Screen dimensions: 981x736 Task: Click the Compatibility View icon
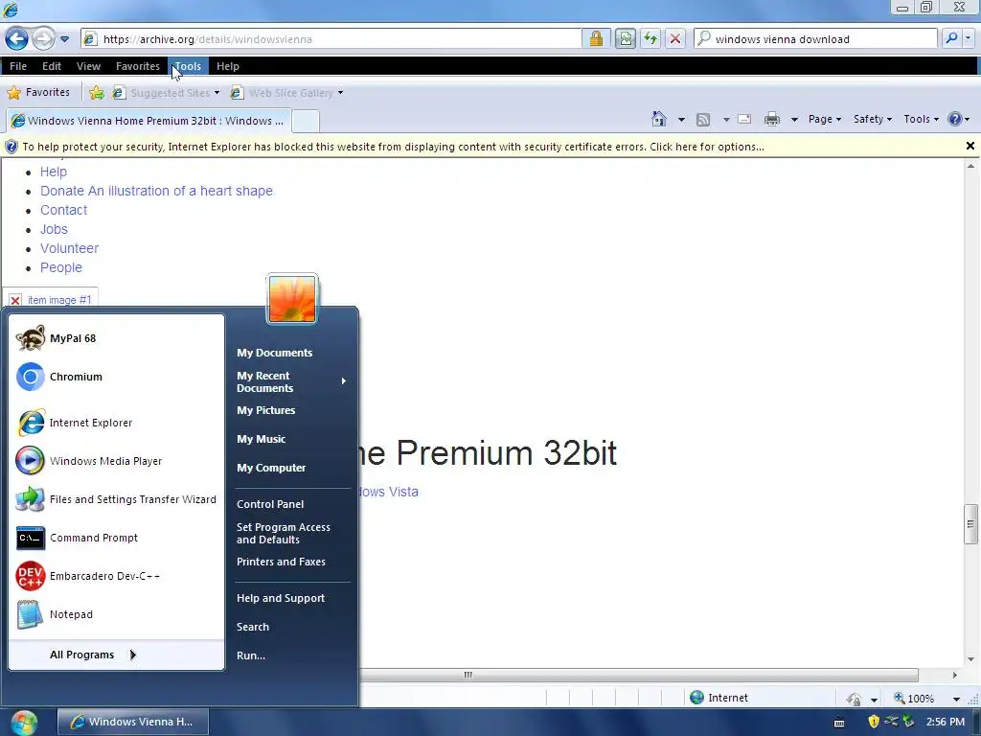625,38
